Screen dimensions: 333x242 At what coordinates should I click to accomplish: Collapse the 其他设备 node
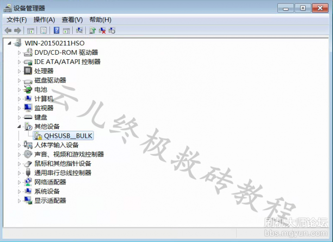pyautogui.click(x=19, y=127)
